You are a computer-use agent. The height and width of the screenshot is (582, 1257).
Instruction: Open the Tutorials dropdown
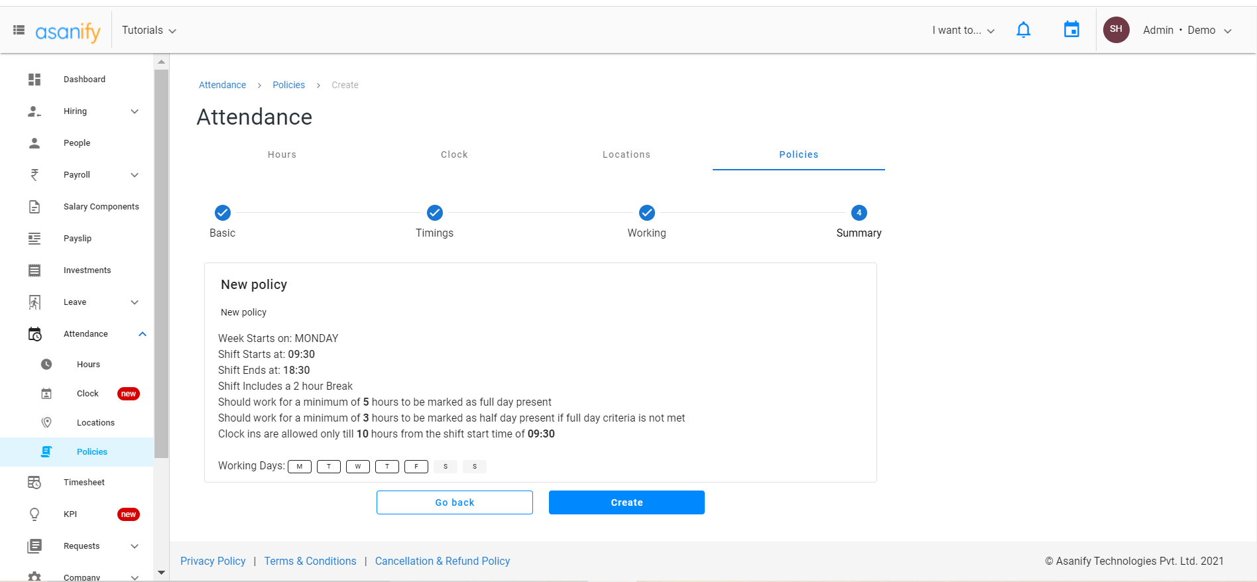point(149,30)
